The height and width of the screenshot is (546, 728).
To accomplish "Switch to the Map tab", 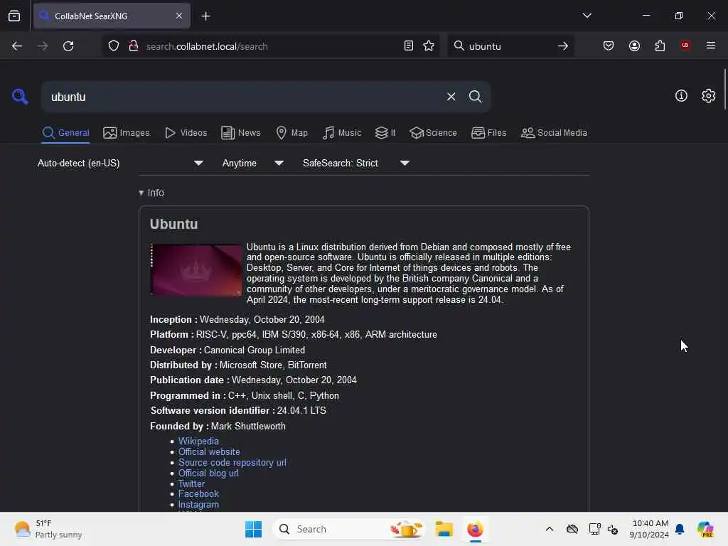I will (x=291, y=133).
